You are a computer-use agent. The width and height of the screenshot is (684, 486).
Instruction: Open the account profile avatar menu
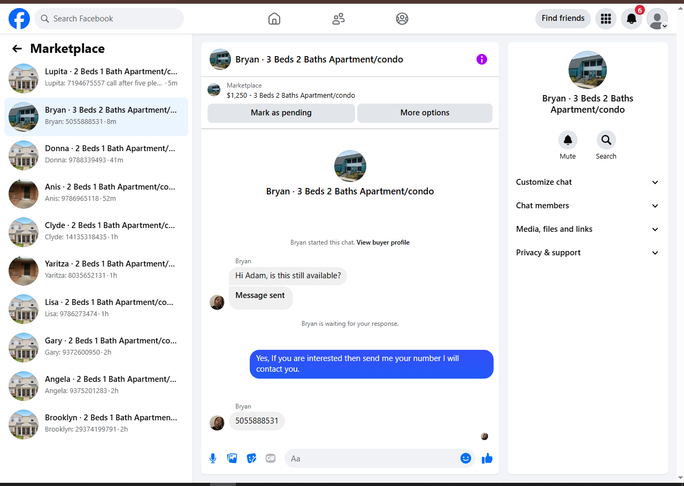coord(657,19)
